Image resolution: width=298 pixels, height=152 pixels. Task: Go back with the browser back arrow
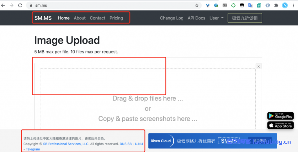pos(3,5)
